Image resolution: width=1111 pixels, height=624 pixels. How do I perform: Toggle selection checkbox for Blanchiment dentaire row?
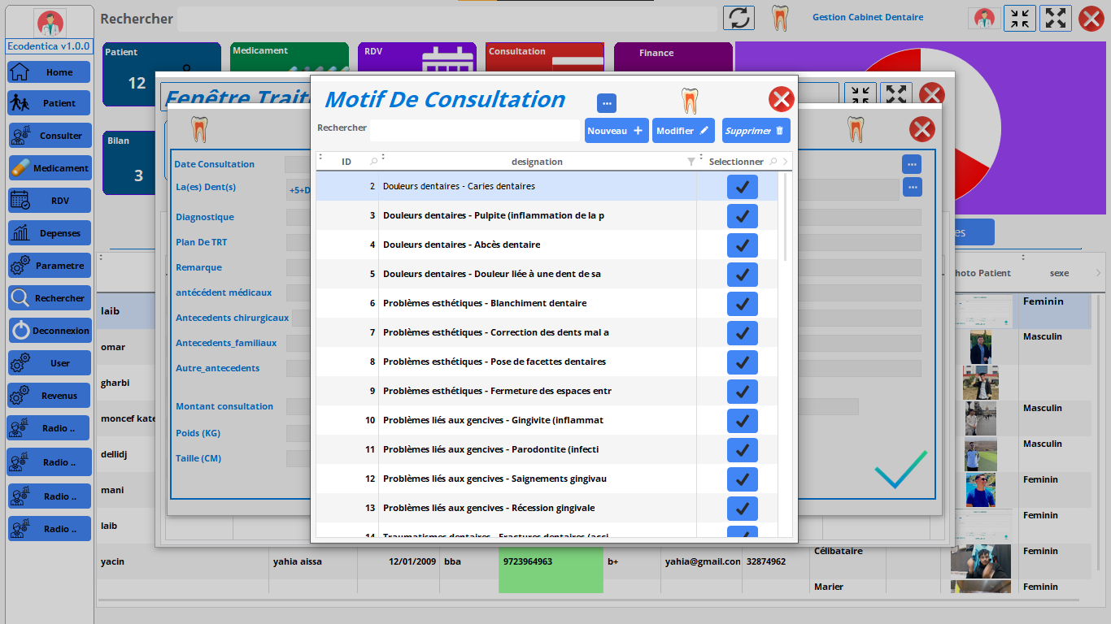742,303
